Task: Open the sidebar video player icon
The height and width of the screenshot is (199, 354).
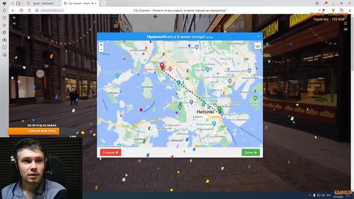Action: pos(4,40)
